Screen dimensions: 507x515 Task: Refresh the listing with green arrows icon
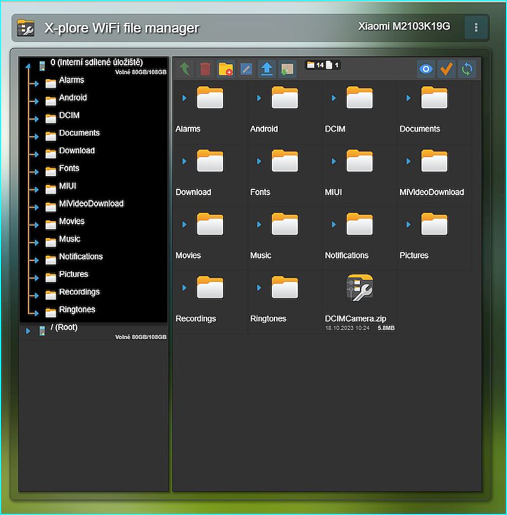tap(466, 69)
